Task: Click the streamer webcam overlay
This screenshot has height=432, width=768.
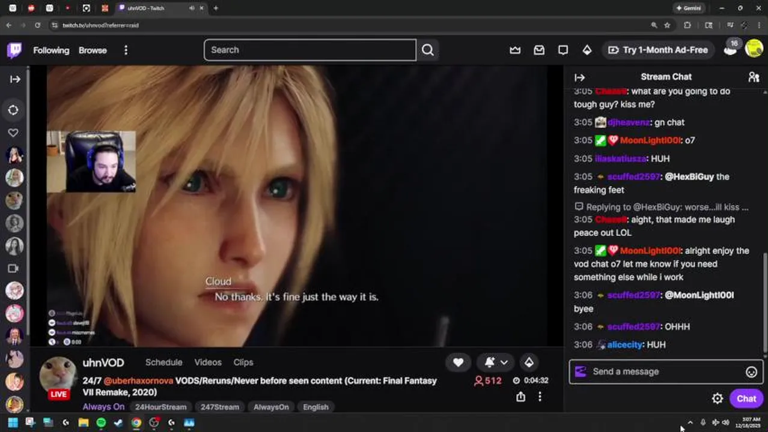Action: (x=91, y=162)
